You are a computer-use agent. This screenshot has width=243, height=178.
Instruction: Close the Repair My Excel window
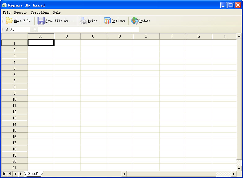click(238, 5)
